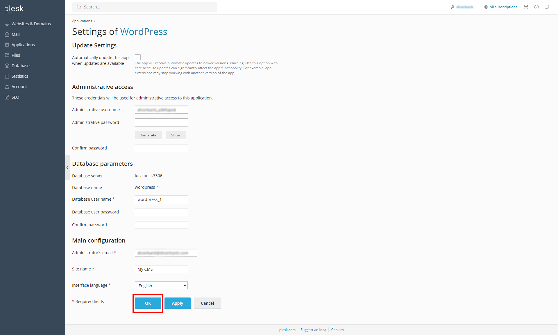Open the help question mark icon
558x335 pixels.
[536, 7]
